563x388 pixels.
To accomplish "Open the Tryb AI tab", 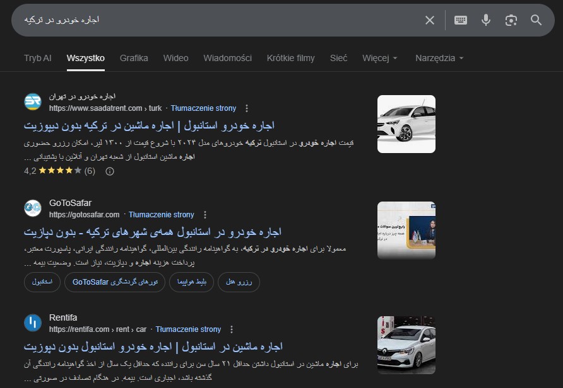I will pos(37,58).
